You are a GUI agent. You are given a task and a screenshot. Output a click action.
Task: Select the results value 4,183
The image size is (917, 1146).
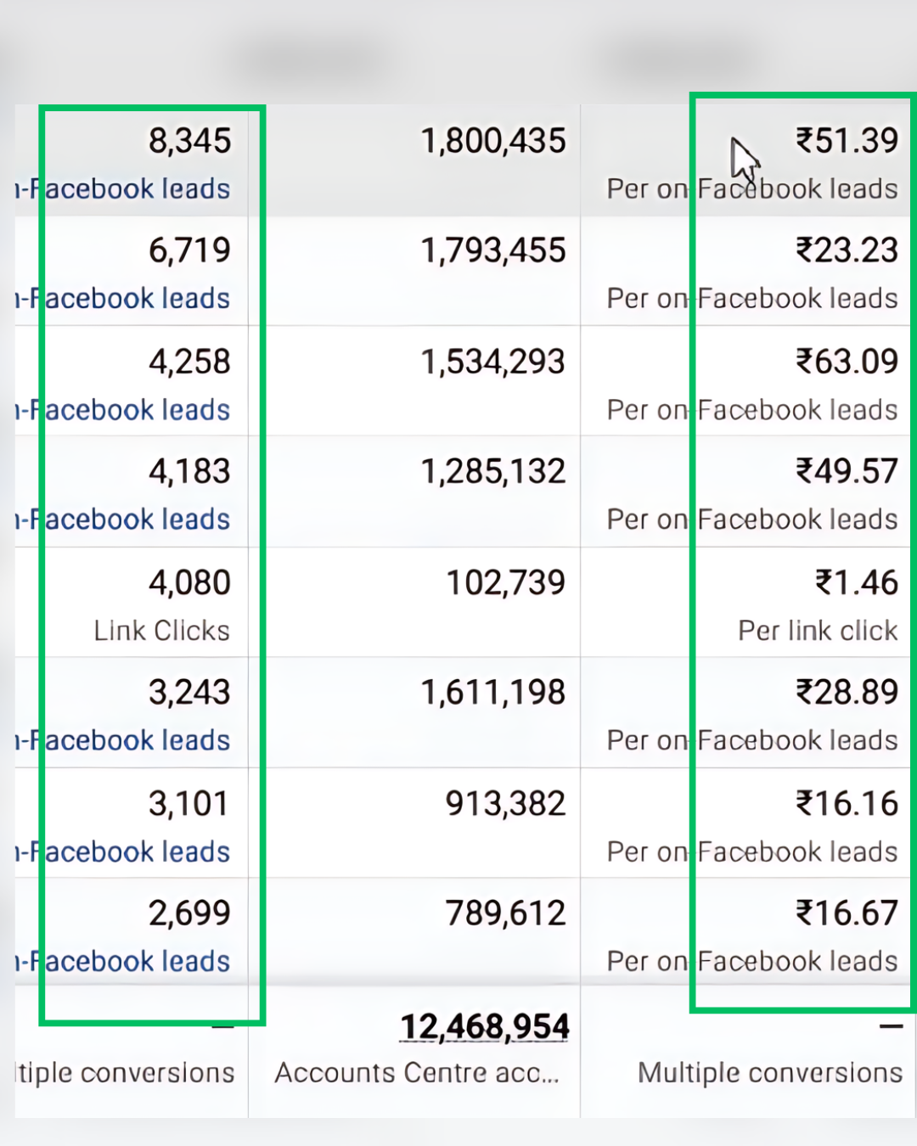189,471
